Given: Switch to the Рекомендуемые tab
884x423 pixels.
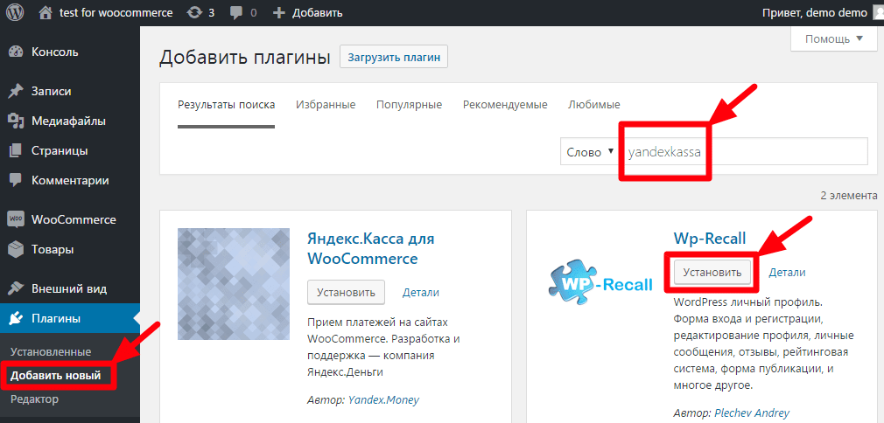Looking at the screenshot, I should pos(505,105).
